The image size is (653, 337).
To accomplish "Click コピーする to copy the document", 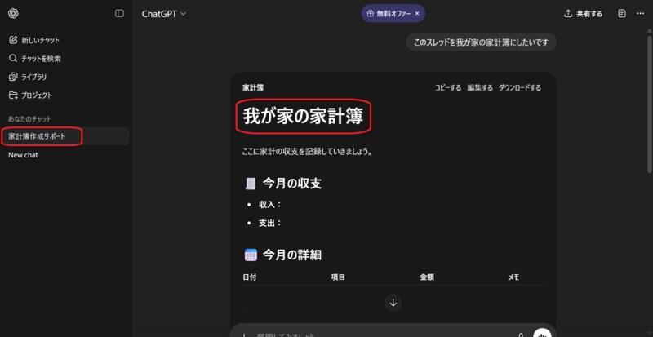I will (x=447, y=87).
